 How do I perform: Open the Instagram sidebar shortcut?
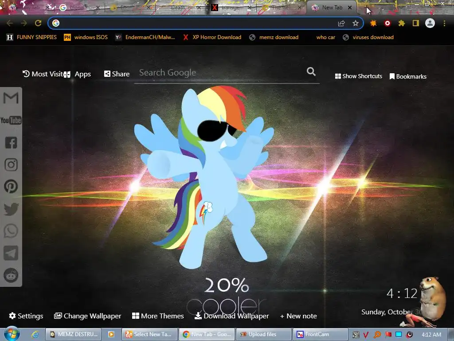pos(11,165)
